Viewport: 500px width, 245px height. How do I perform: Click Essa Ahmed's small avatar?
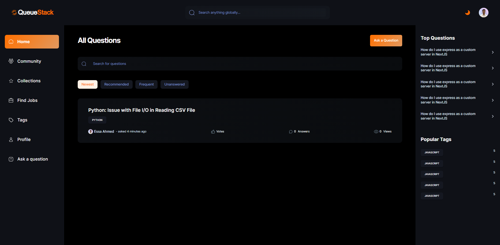pos(91,131)
